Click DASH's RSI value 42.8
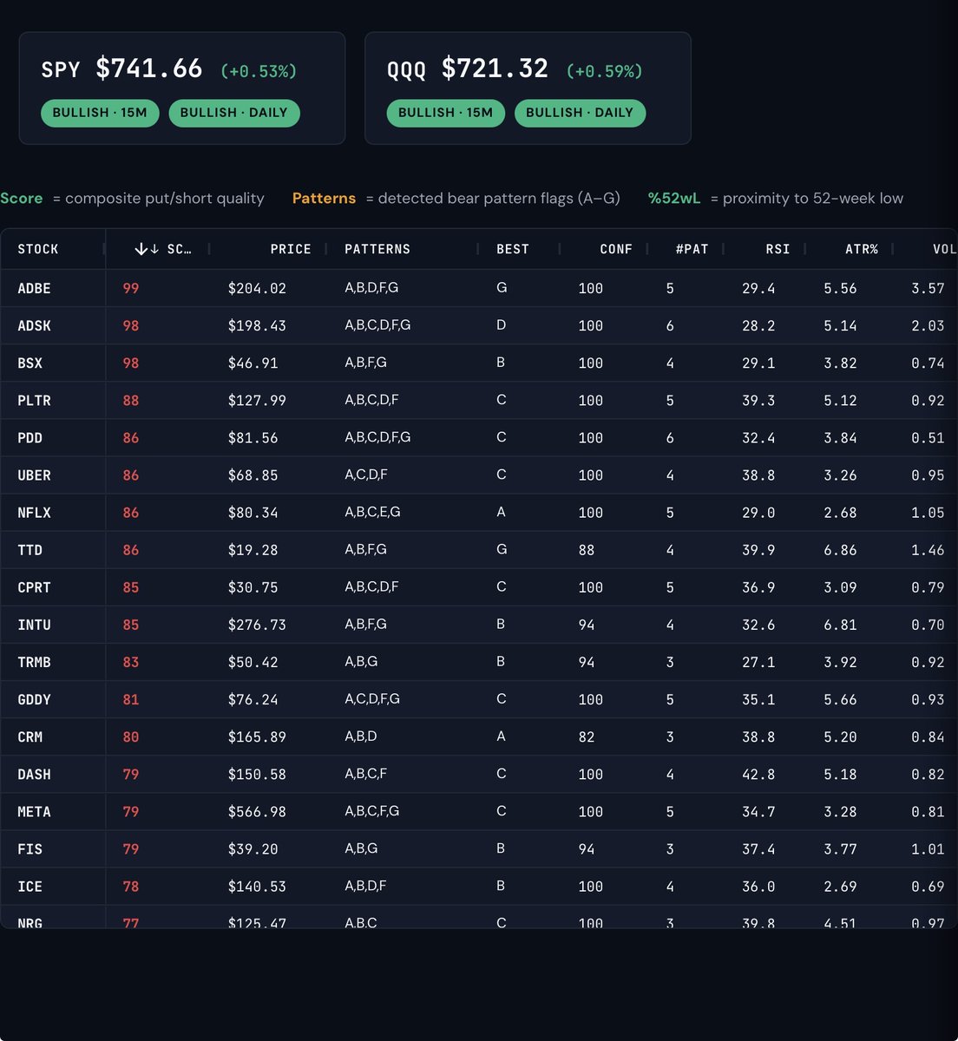This screenshot has width=958, height=1041. (x=758, y=774)
